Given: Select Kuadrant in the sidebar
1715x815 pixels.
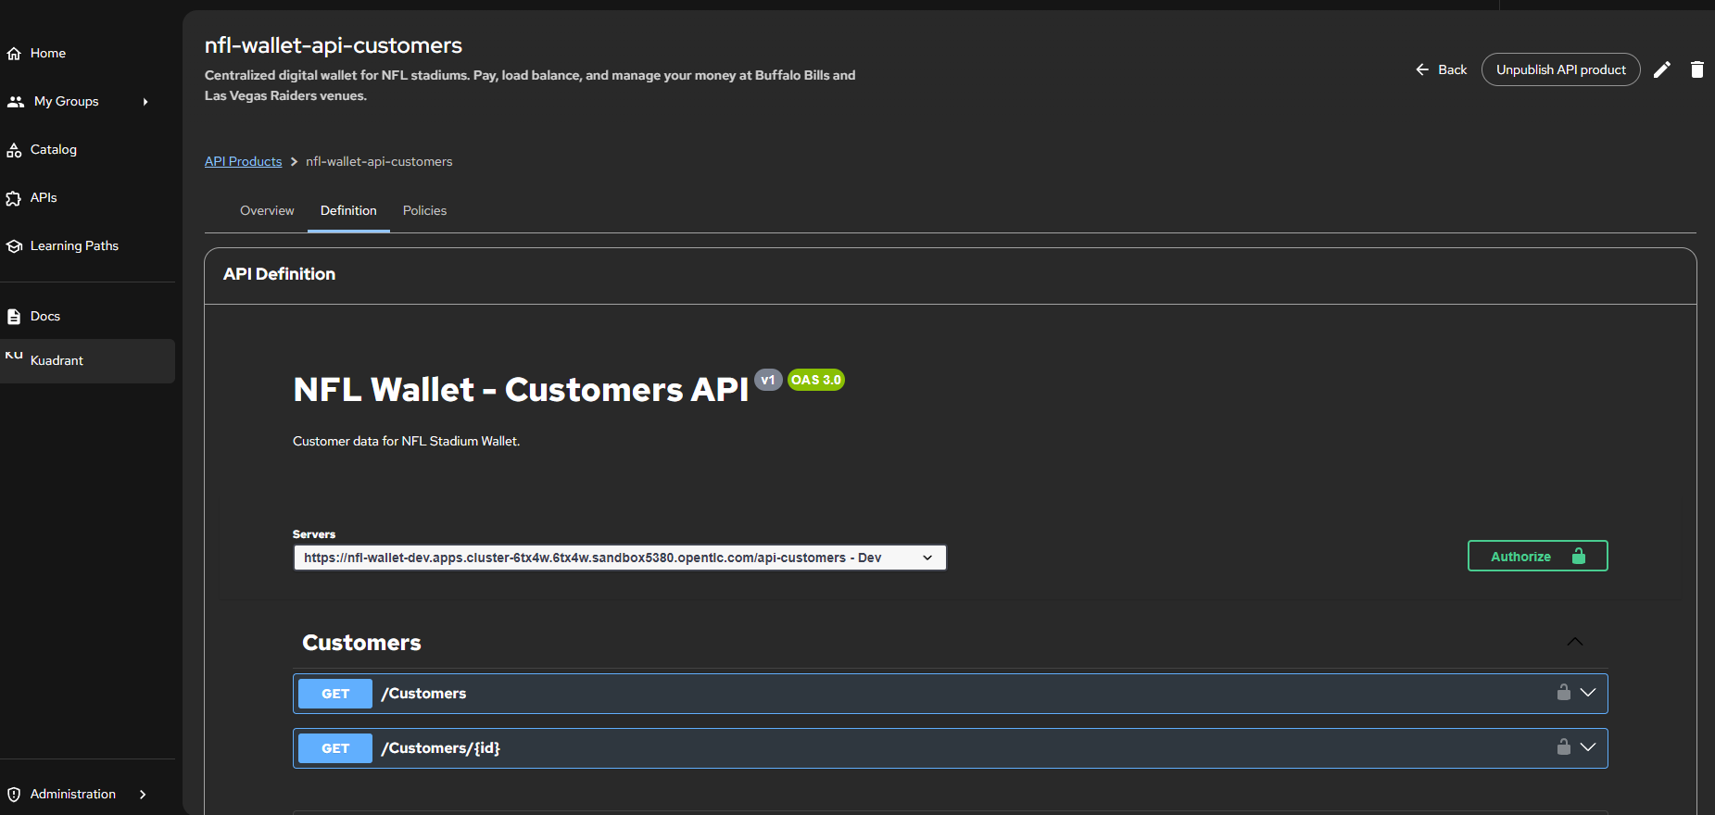Looking at the screenshot, I should pos(57,361).
